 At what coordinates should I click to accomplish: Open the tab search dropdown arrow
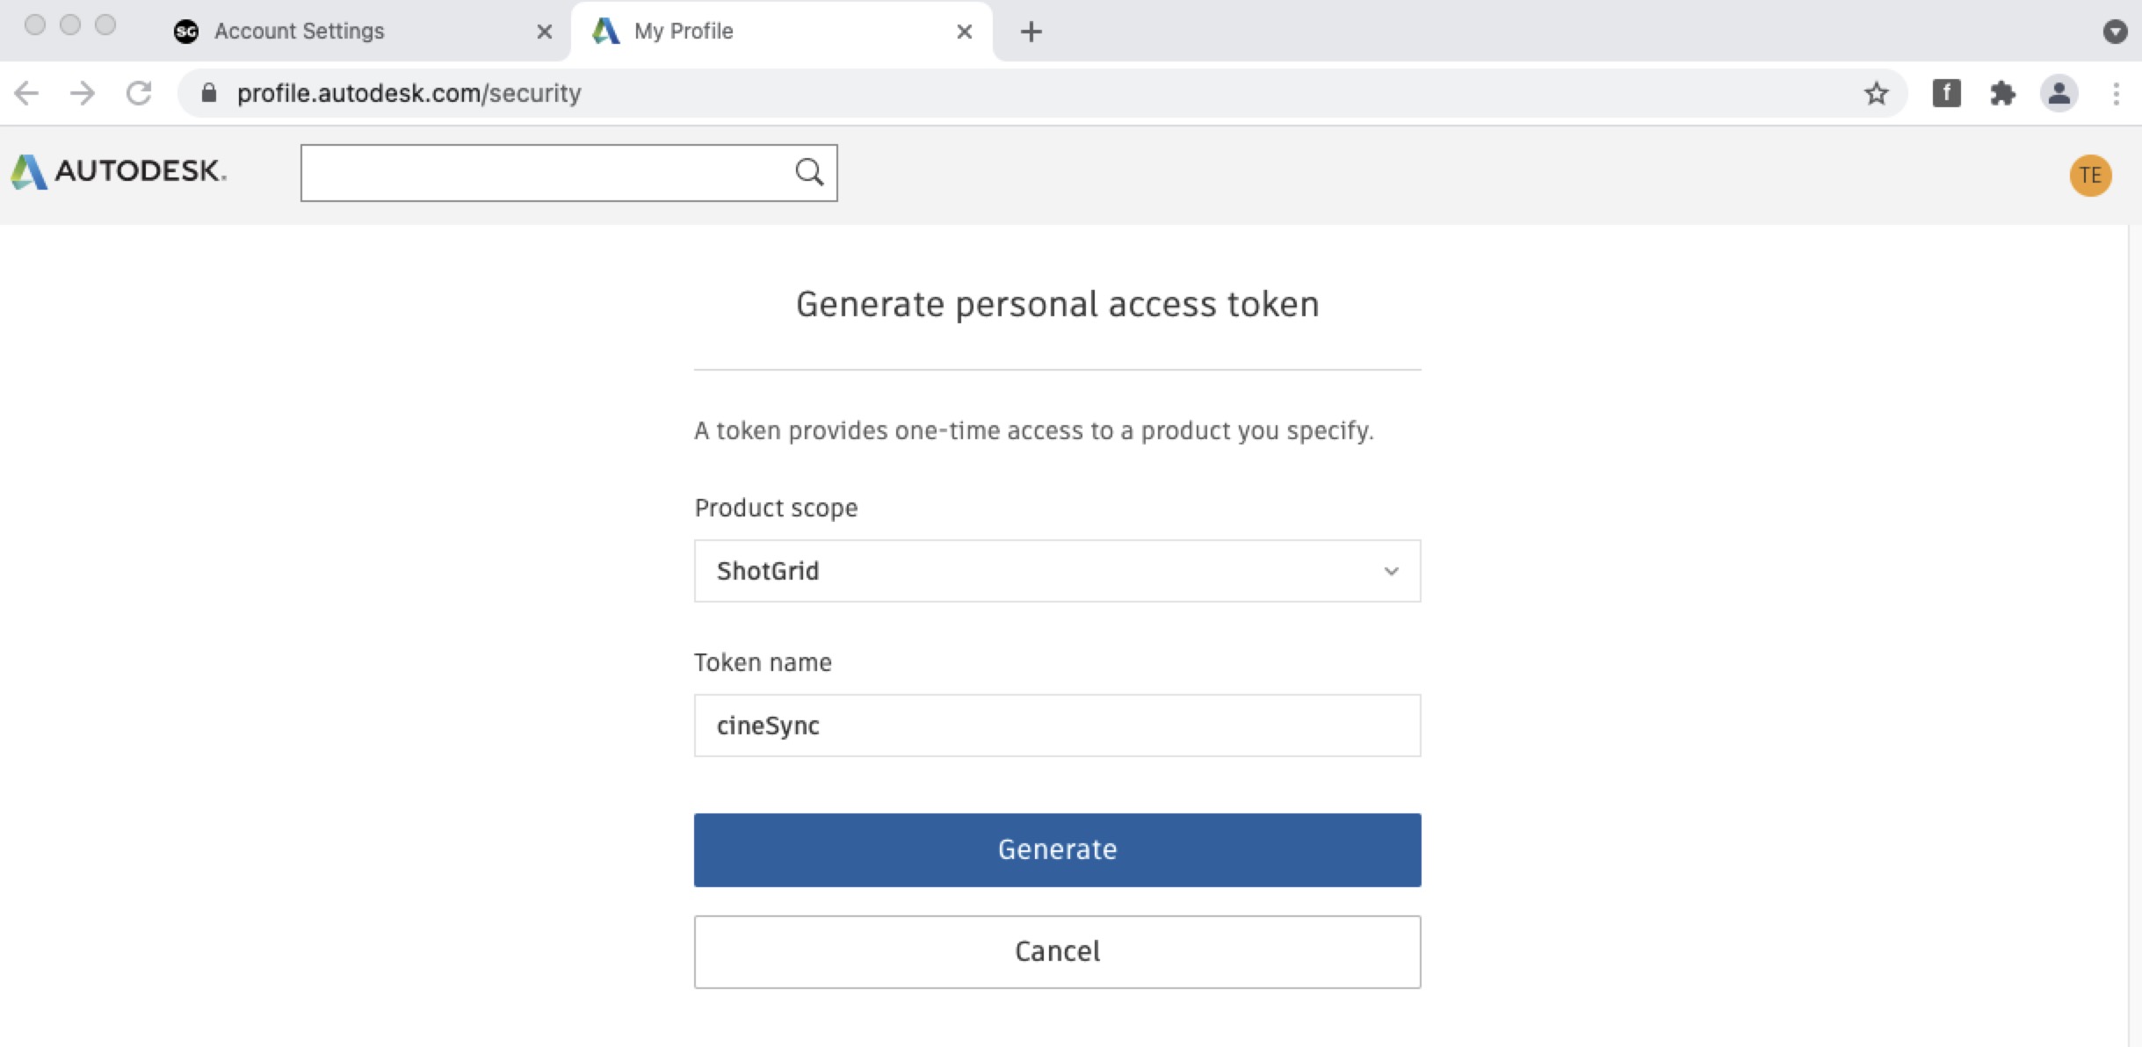(2115, 32)
